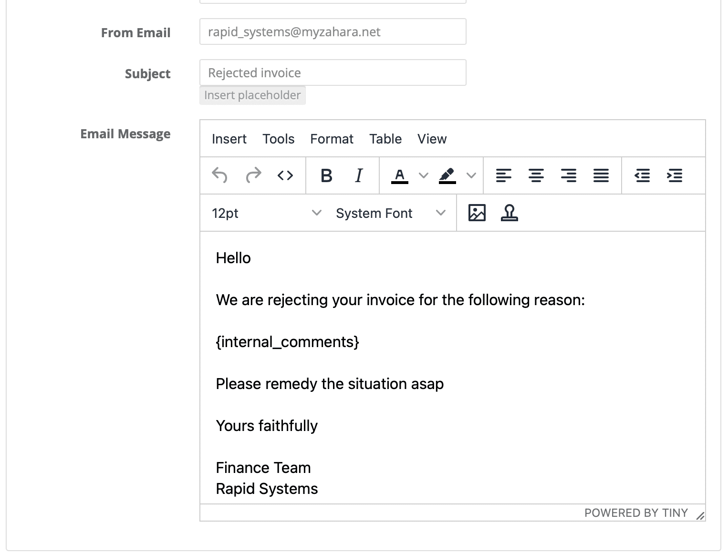Open the 12pt font size dropdown

(x=267, y=213)
